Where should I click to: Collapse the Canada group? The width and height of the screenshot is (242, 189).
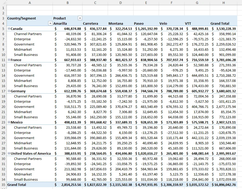(9, 29)
